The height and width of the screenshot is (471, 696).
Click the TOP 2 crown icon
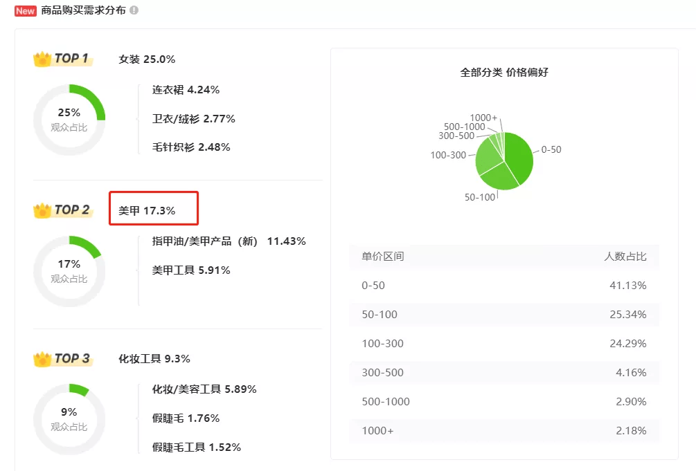(43, 210)
